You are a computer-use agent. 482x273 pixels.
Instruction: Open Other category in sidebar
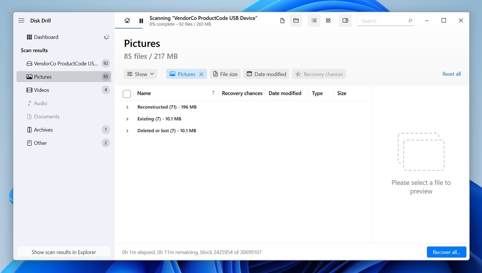point(64,143)
